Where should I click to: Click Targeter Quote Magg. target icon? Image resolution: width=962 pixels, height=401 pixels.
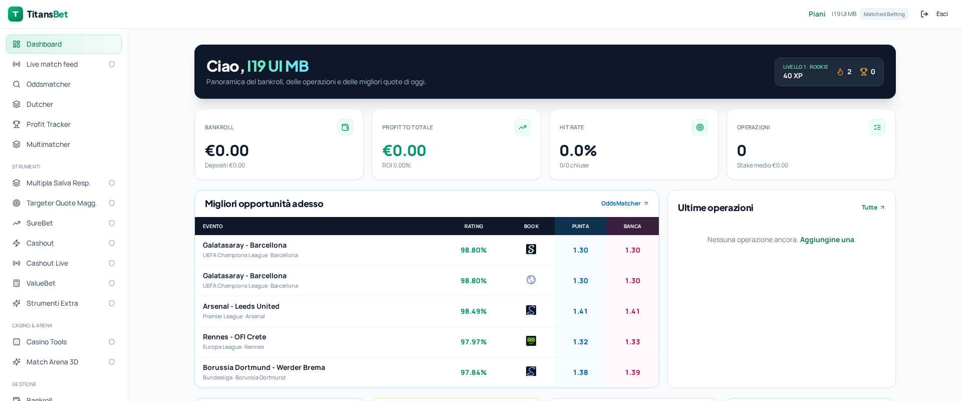pyautogui.click(x=17, y=203)
